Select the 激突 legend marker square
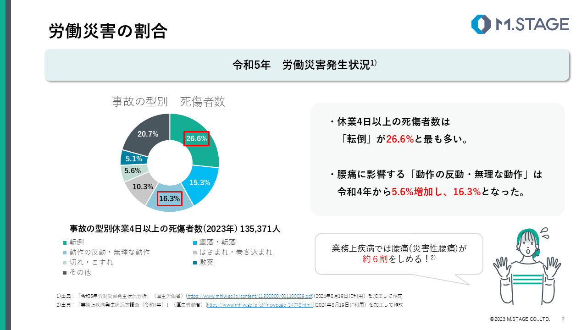Screen dimensions: 587x330 (x=195, y=263)
